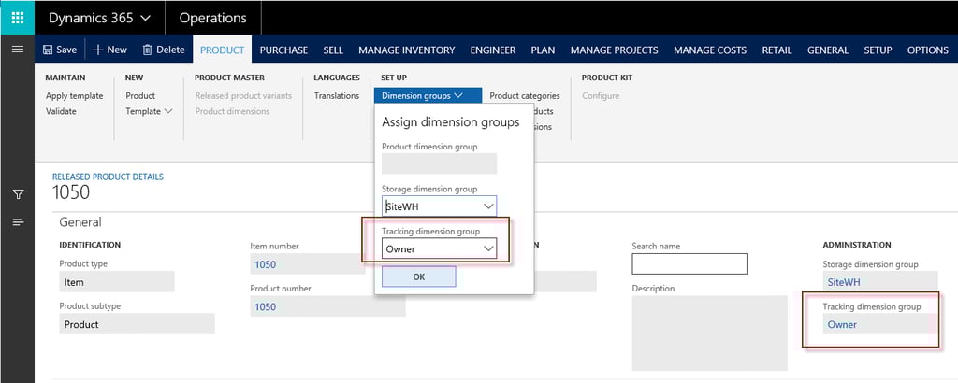The width and height of the screenshot is (958, 383).
Task: Click disabled Released product variants item
Action: [243, 95]
